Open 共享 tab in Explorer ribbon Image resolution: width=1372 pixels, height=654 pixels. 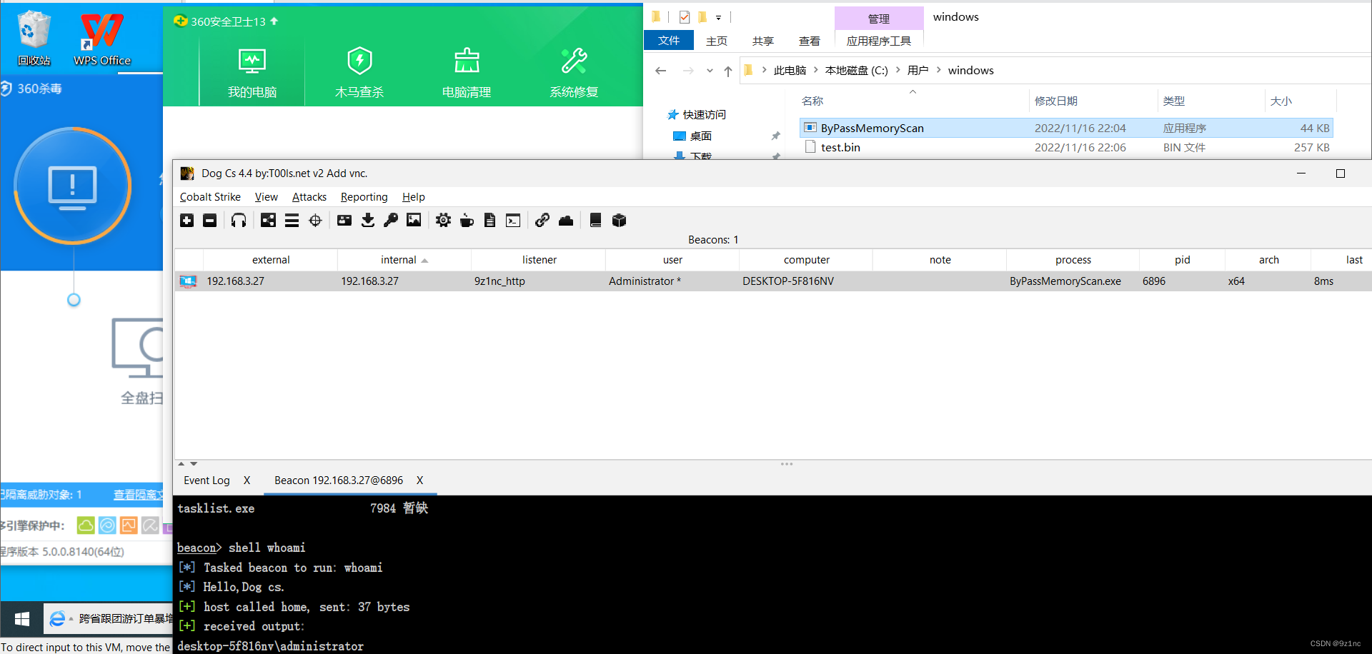click(763, 41)
